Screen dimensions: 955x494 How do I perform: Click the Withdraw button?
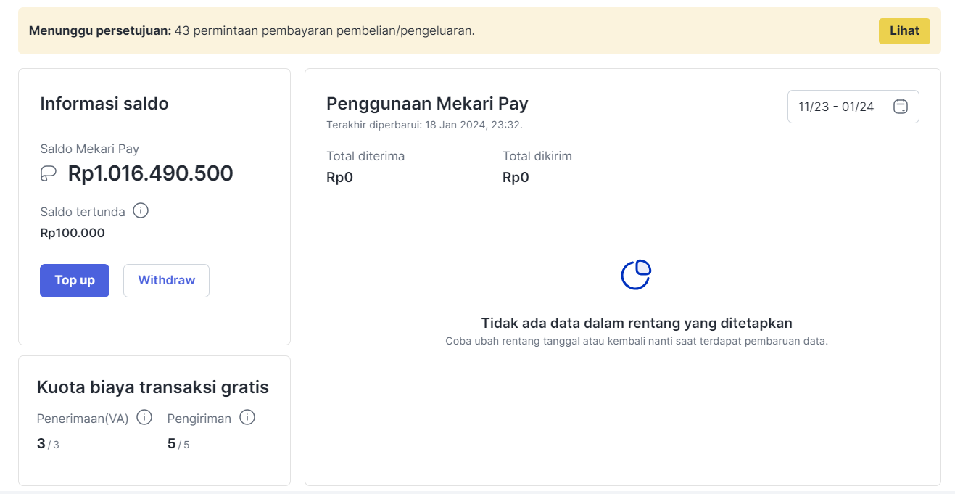[166, 281]
